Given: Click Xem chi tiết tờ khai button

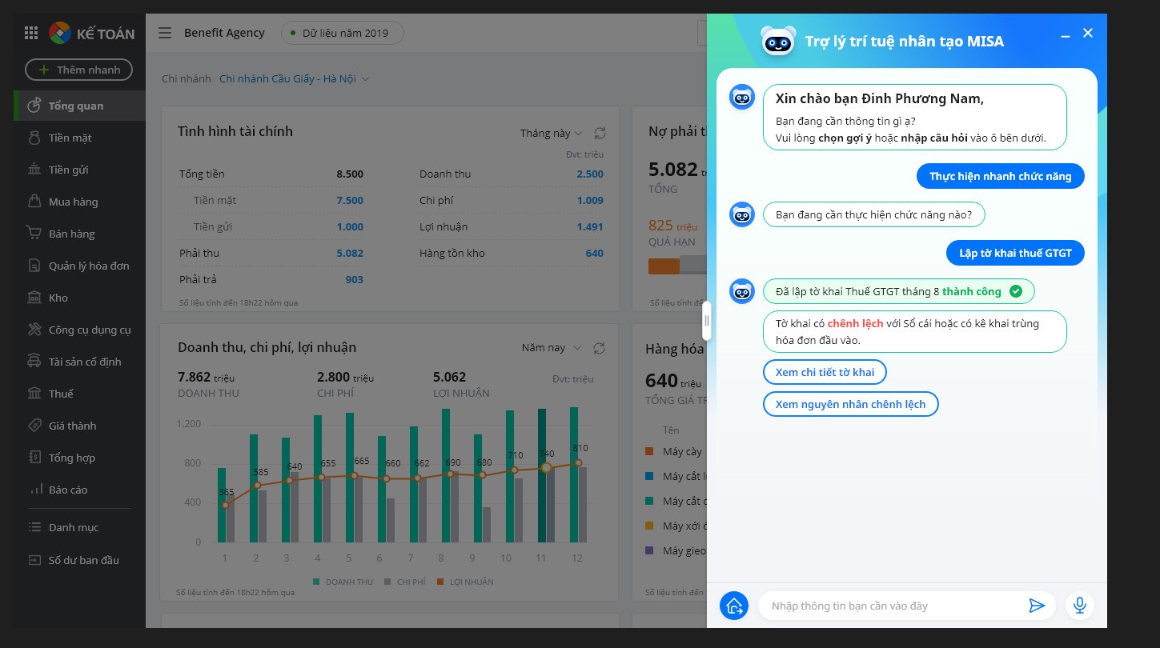Looking at the screenshot, I should [825, 372].
